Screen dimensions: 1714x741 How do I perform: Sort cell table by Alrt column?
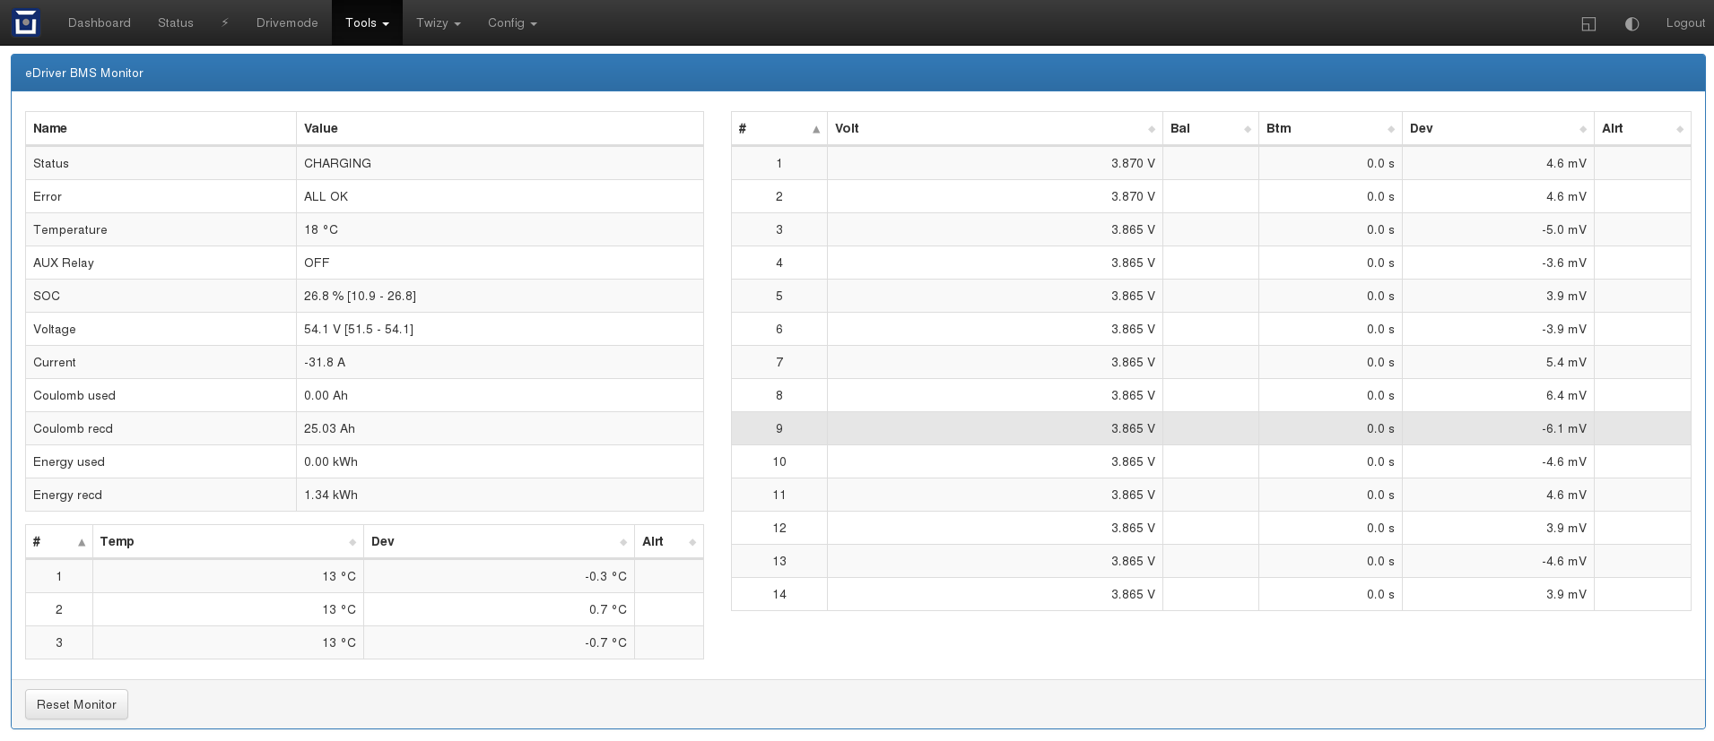tap(1641, 128)
